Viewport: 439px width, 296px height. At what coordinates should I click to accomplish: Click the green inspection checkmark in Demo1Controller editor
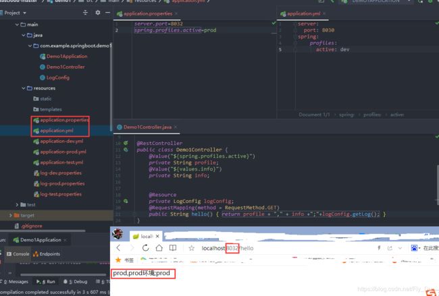[437, 137]
